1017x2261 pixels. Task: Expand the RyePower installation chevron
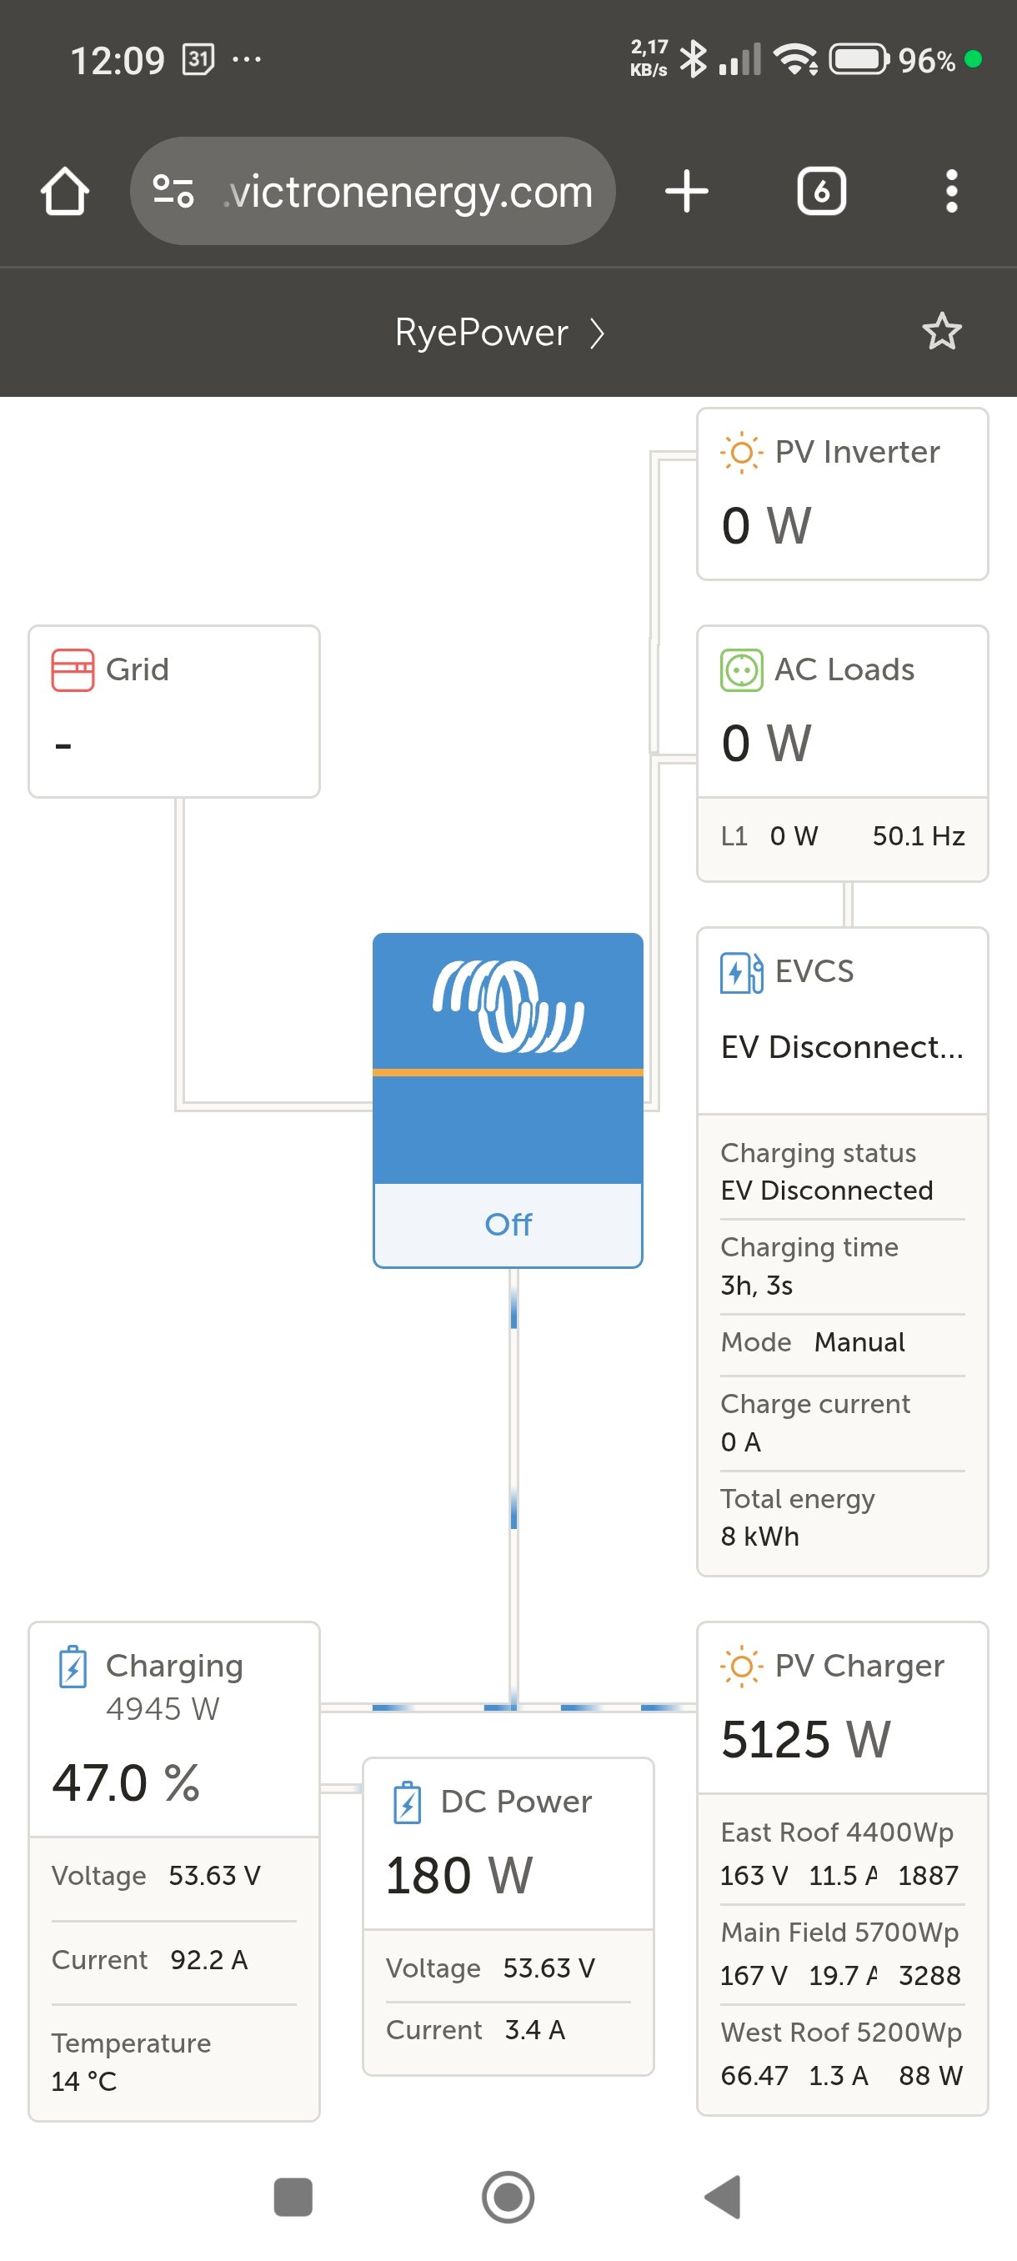click(x=598, y=333)
